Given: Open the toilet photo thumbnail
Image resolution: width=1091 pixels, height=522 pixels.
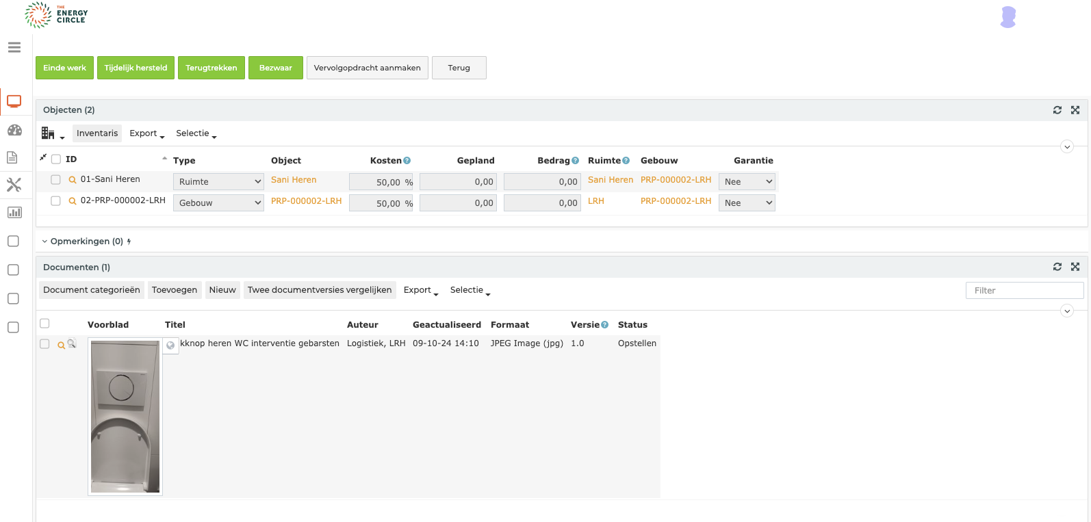Looking at the screenshot, I should click(125, 416).
